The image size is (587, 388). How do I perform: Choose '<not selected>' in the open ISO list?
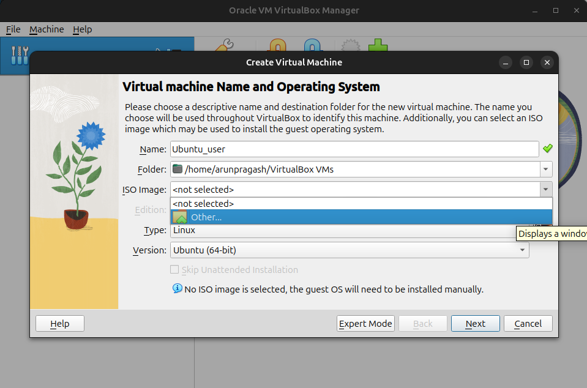click(x=361, y=204)
